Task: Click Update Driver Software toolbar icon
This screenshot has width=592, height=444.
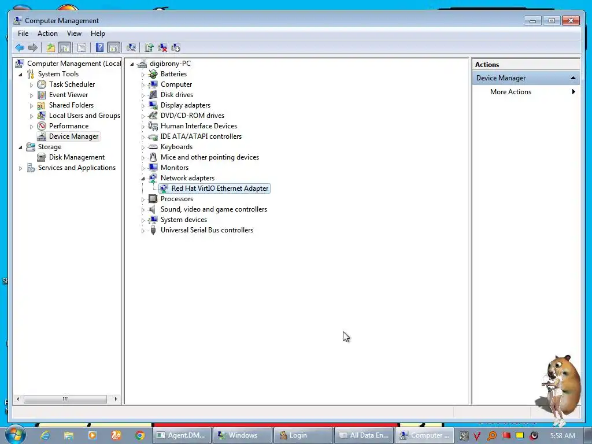Action: click(x=149, y=47)
